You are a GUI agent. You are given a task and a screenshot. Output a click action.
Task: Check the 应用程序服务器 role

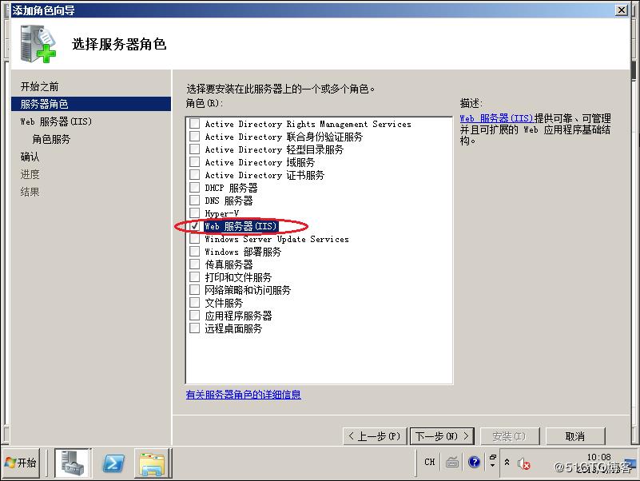[195, 316]
